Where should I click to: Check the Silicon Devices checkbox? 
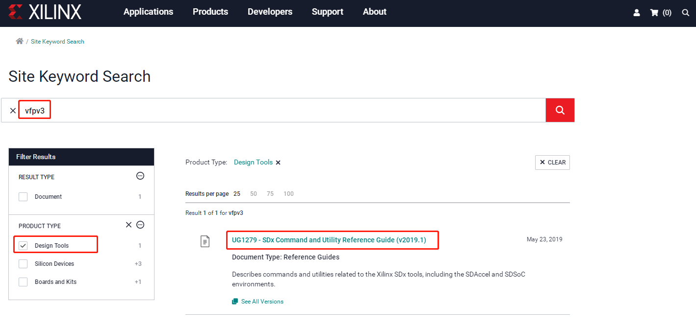coord(23,264)
